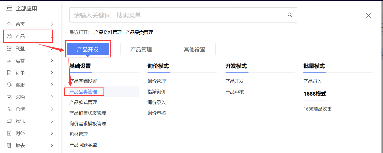Open the recently used 产品资料管理 link
383x153 pixels.
[x=108, y=32]
